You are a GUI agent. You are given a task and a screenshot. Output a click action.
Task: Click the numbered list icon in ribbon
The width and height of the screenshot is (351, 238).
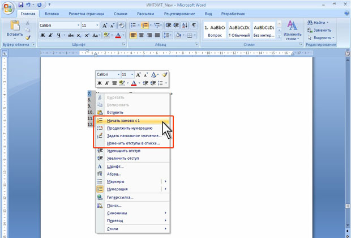[x=146, y=25]
